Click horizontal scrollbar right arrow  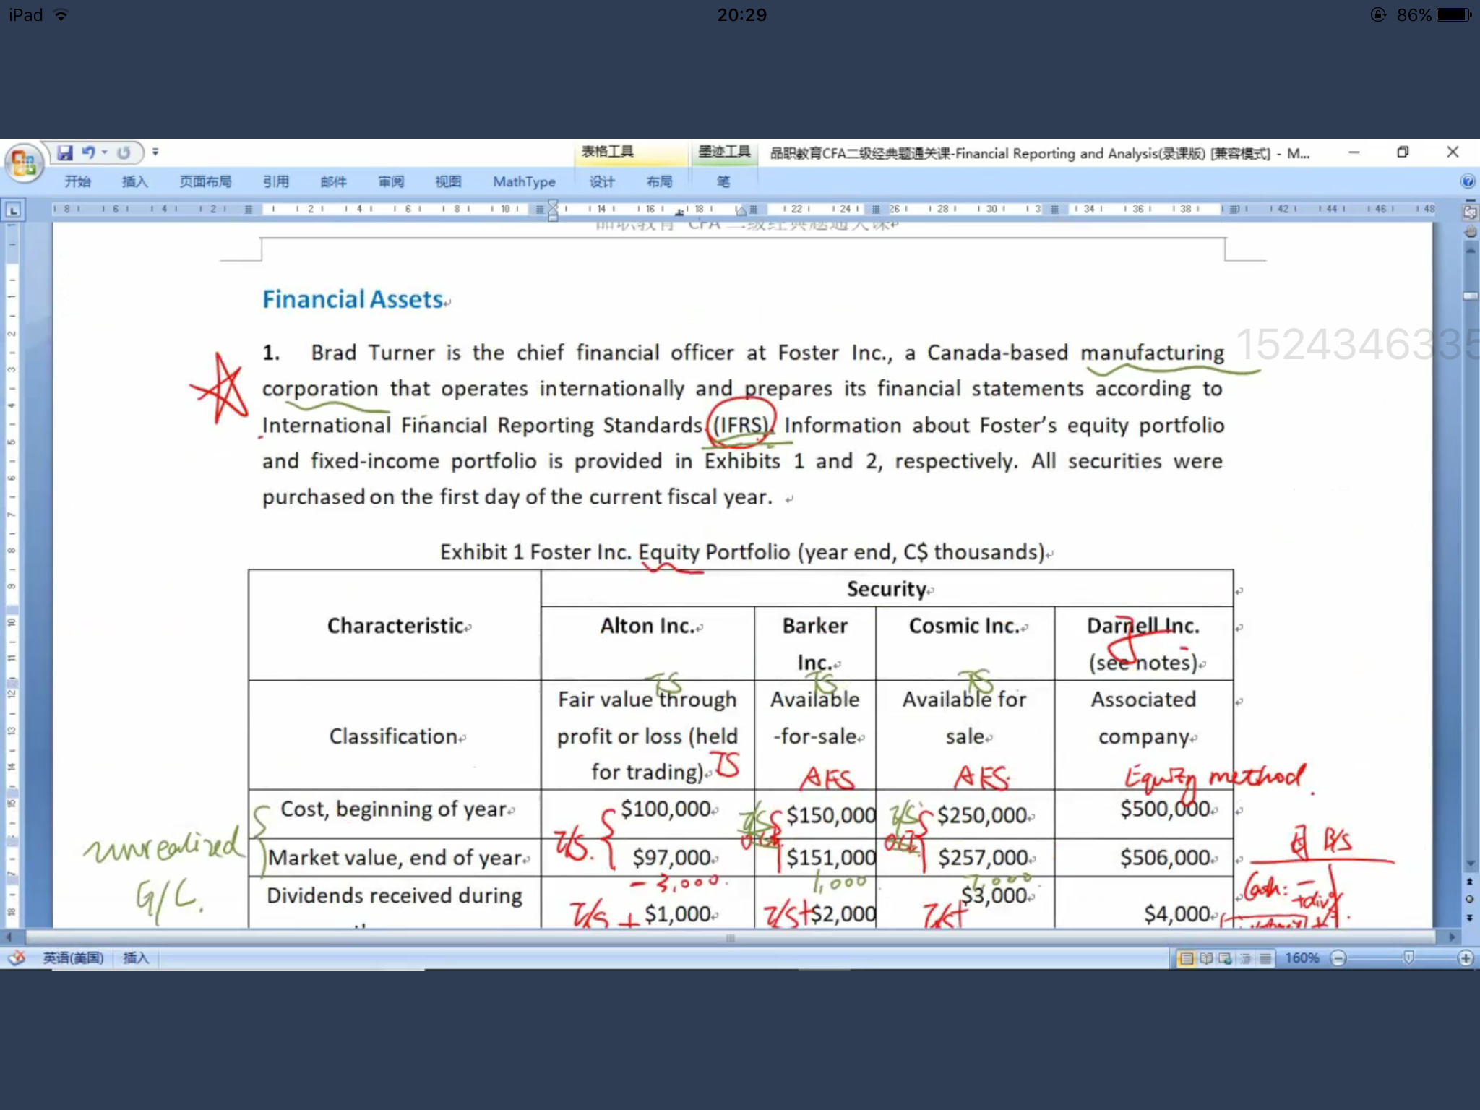[x=1453, y=937]
